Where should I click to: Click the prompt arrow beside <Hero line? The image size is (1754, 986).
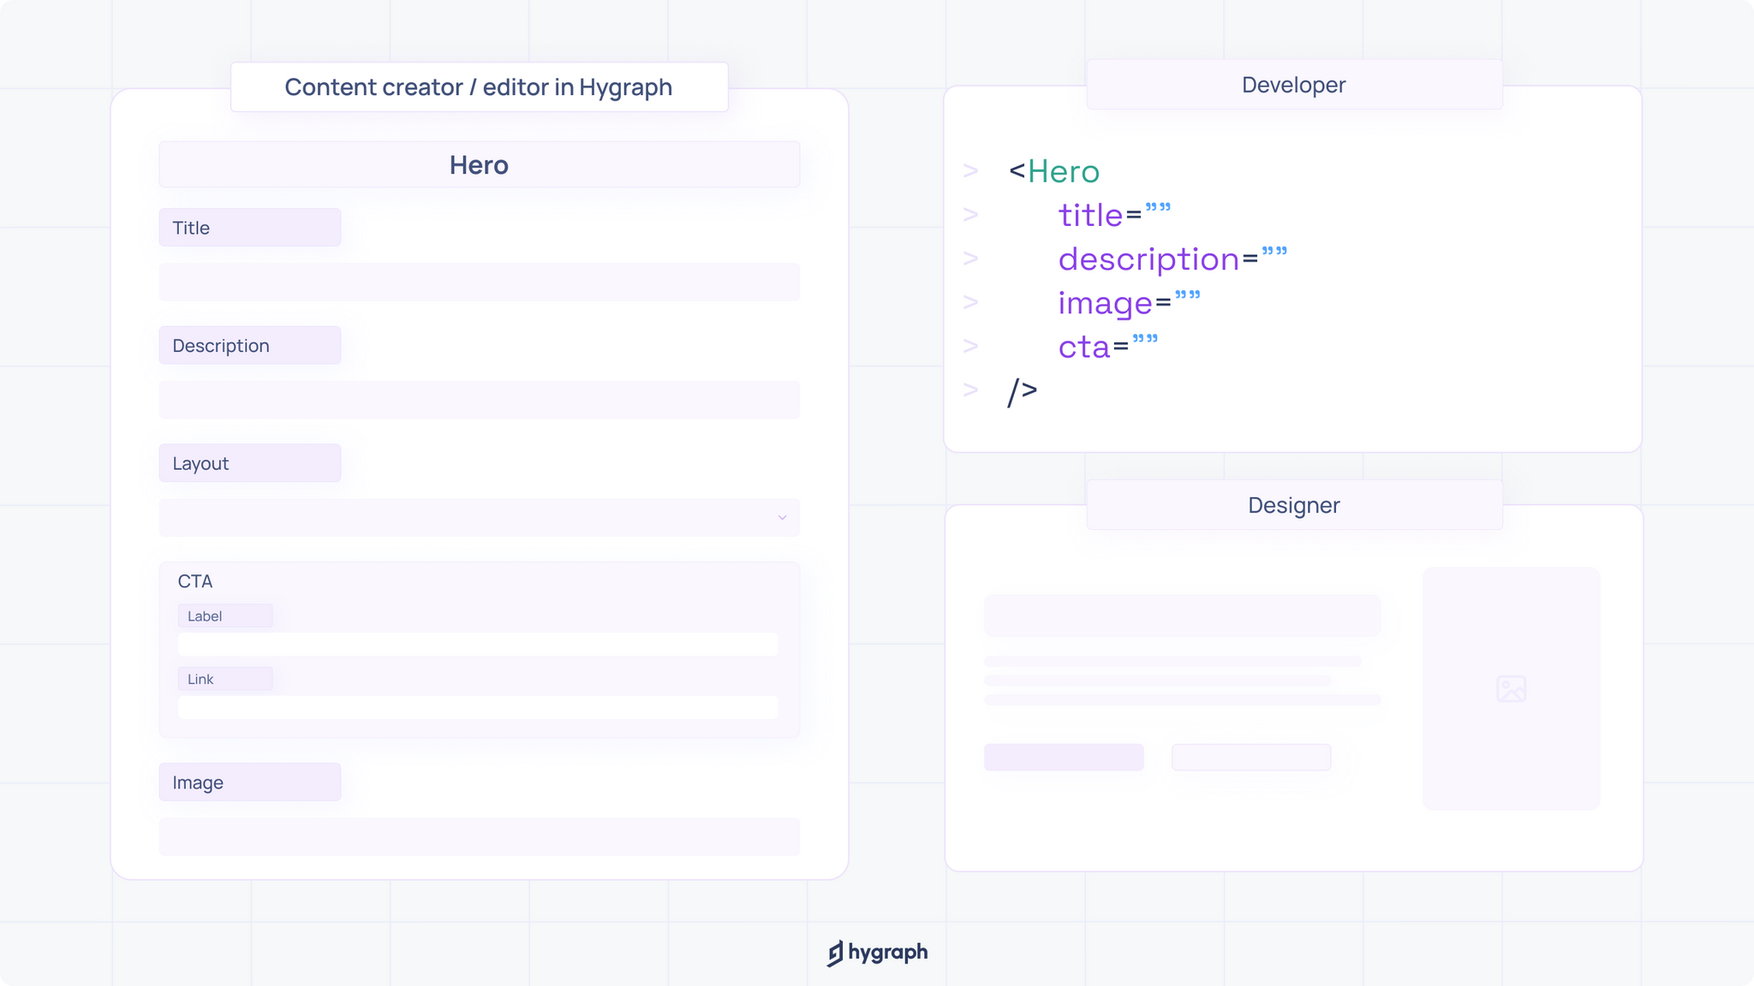970,171
